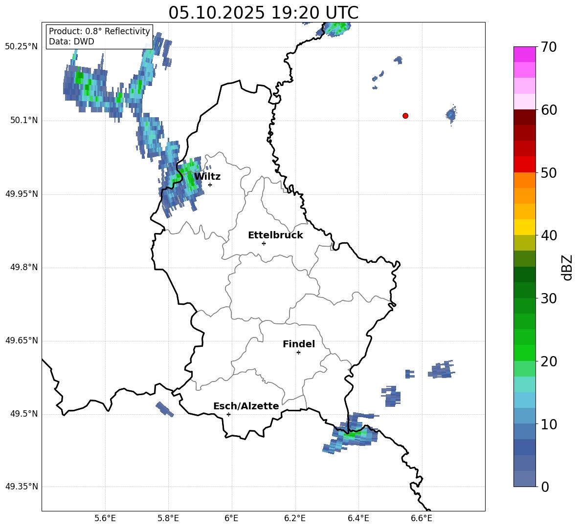Click the small isolated echo right of the red dot
579x528 pixels.
(451, 115)
